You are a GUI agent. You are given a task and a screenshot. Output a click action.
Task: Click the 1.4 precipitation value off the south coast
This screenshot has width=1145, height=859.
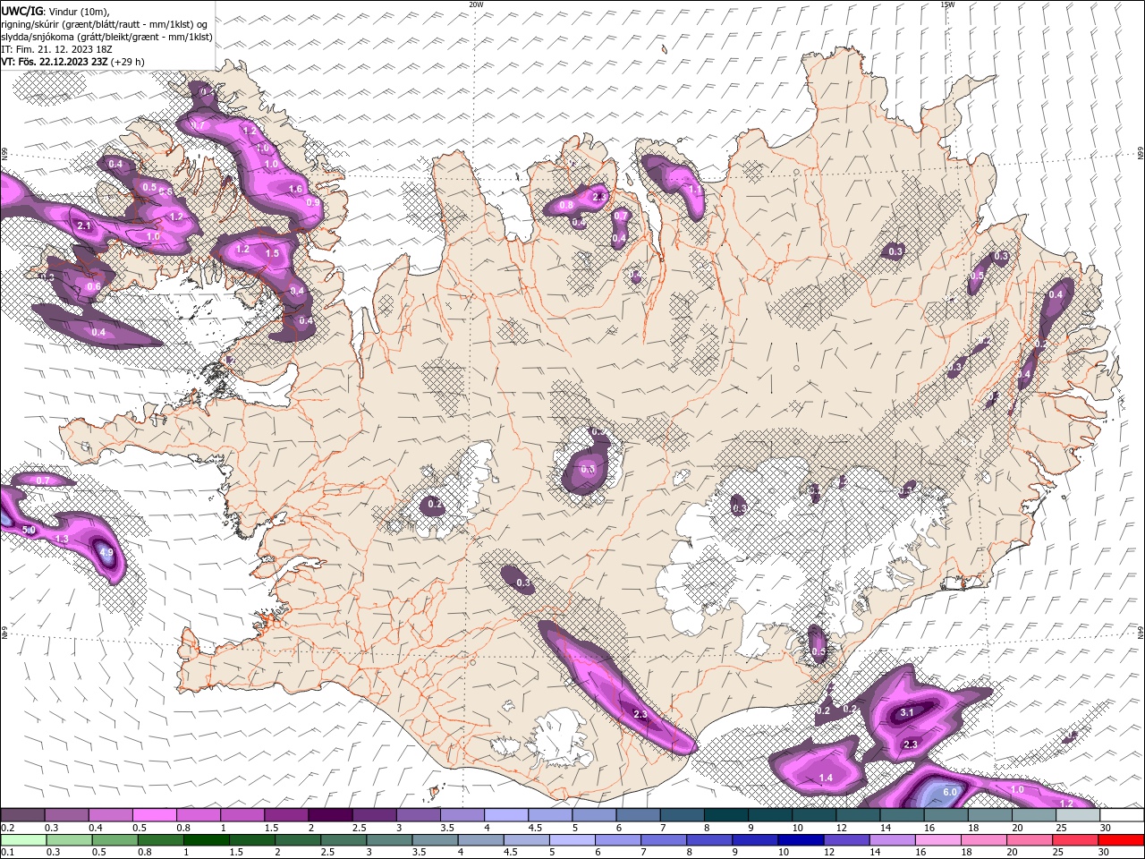(x=826, y=778)
